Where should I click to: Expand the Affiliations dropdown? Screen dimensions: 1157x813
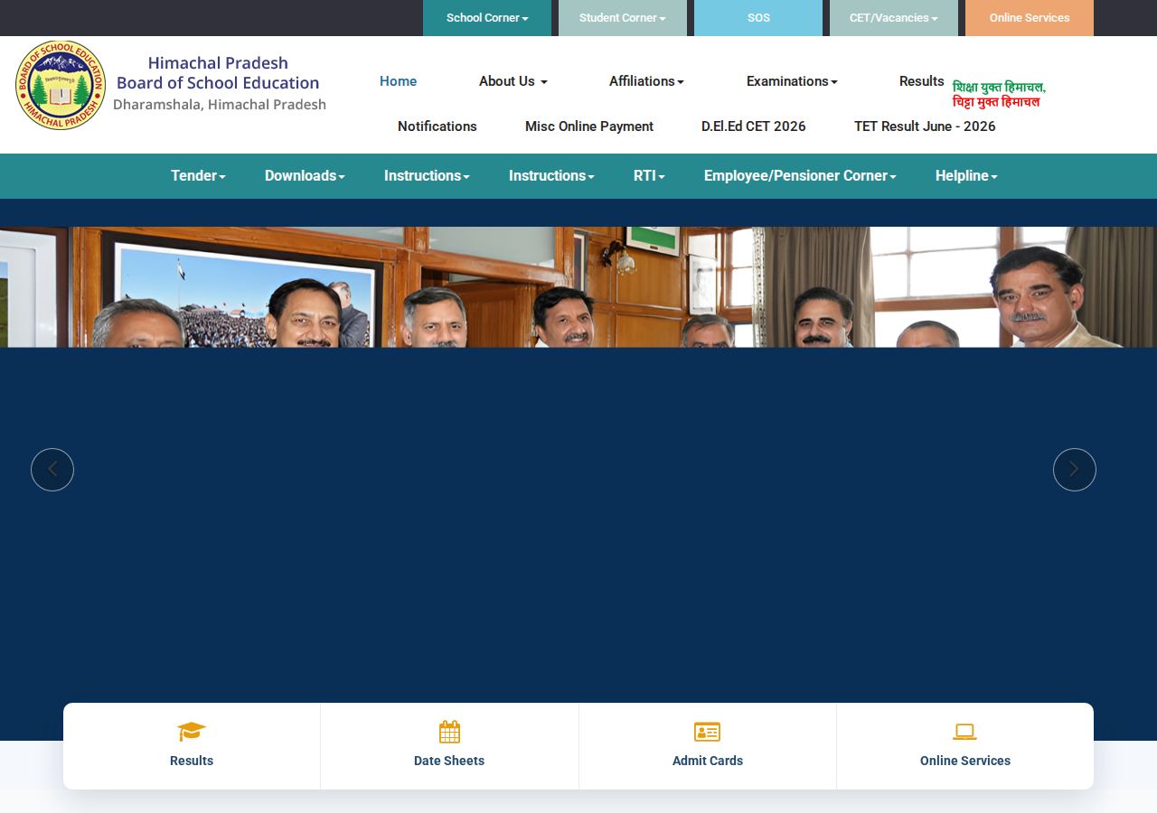pyautogui.click(x=646, y=81)
